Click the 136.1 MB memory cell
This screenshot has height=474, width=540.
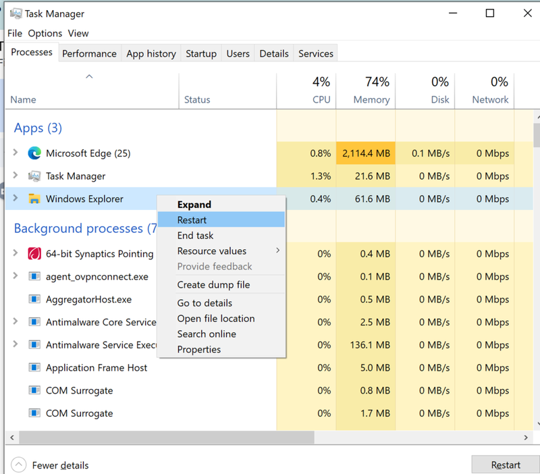[366, 345]
